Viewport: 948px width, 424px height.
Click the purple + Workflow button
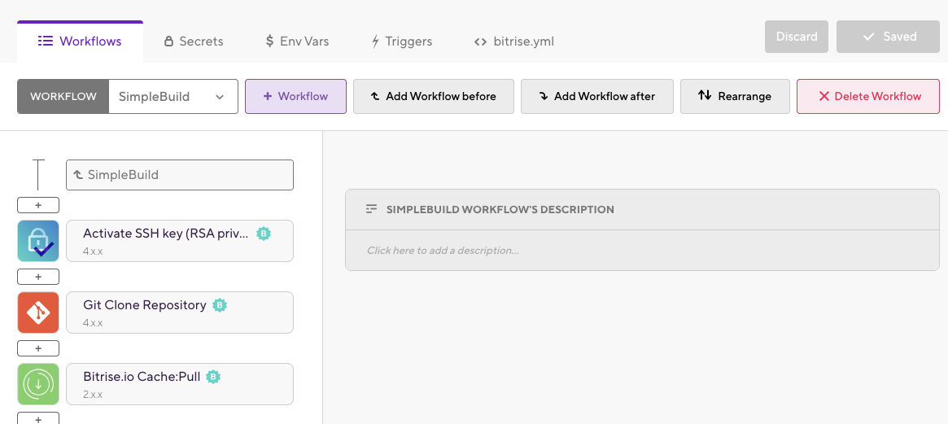pos(295,96)
